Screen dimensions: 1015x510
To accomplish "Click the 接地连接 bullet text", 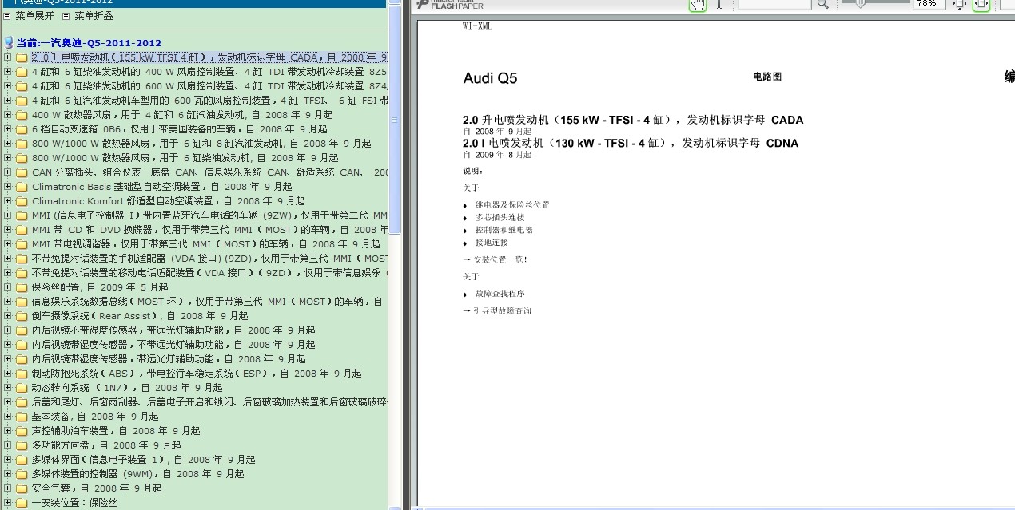I will coord(492,243).
